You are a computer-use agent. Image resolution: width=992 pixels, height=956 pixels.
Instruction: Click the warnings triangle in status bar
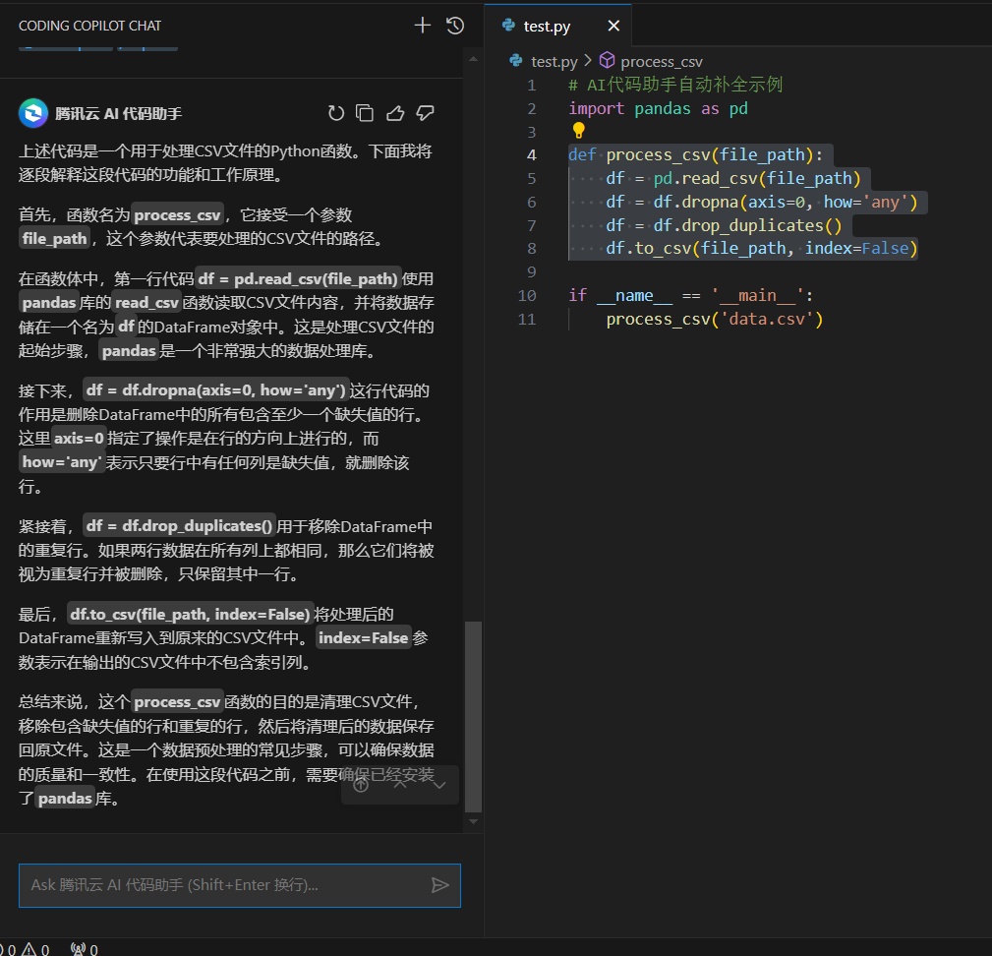coord(29,949)
